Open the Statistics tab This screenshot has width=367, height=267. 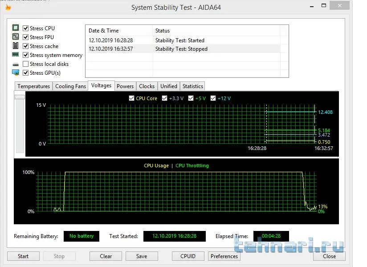[x=192, y=86]
